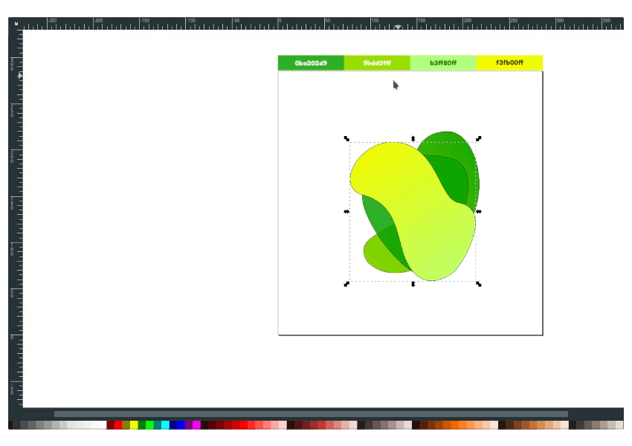Click the bottom-middle scale handle
632x446 pixels.
413,284
